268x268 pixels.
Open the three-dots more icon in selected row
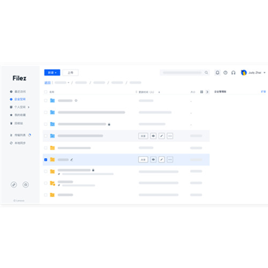(170, 160)
